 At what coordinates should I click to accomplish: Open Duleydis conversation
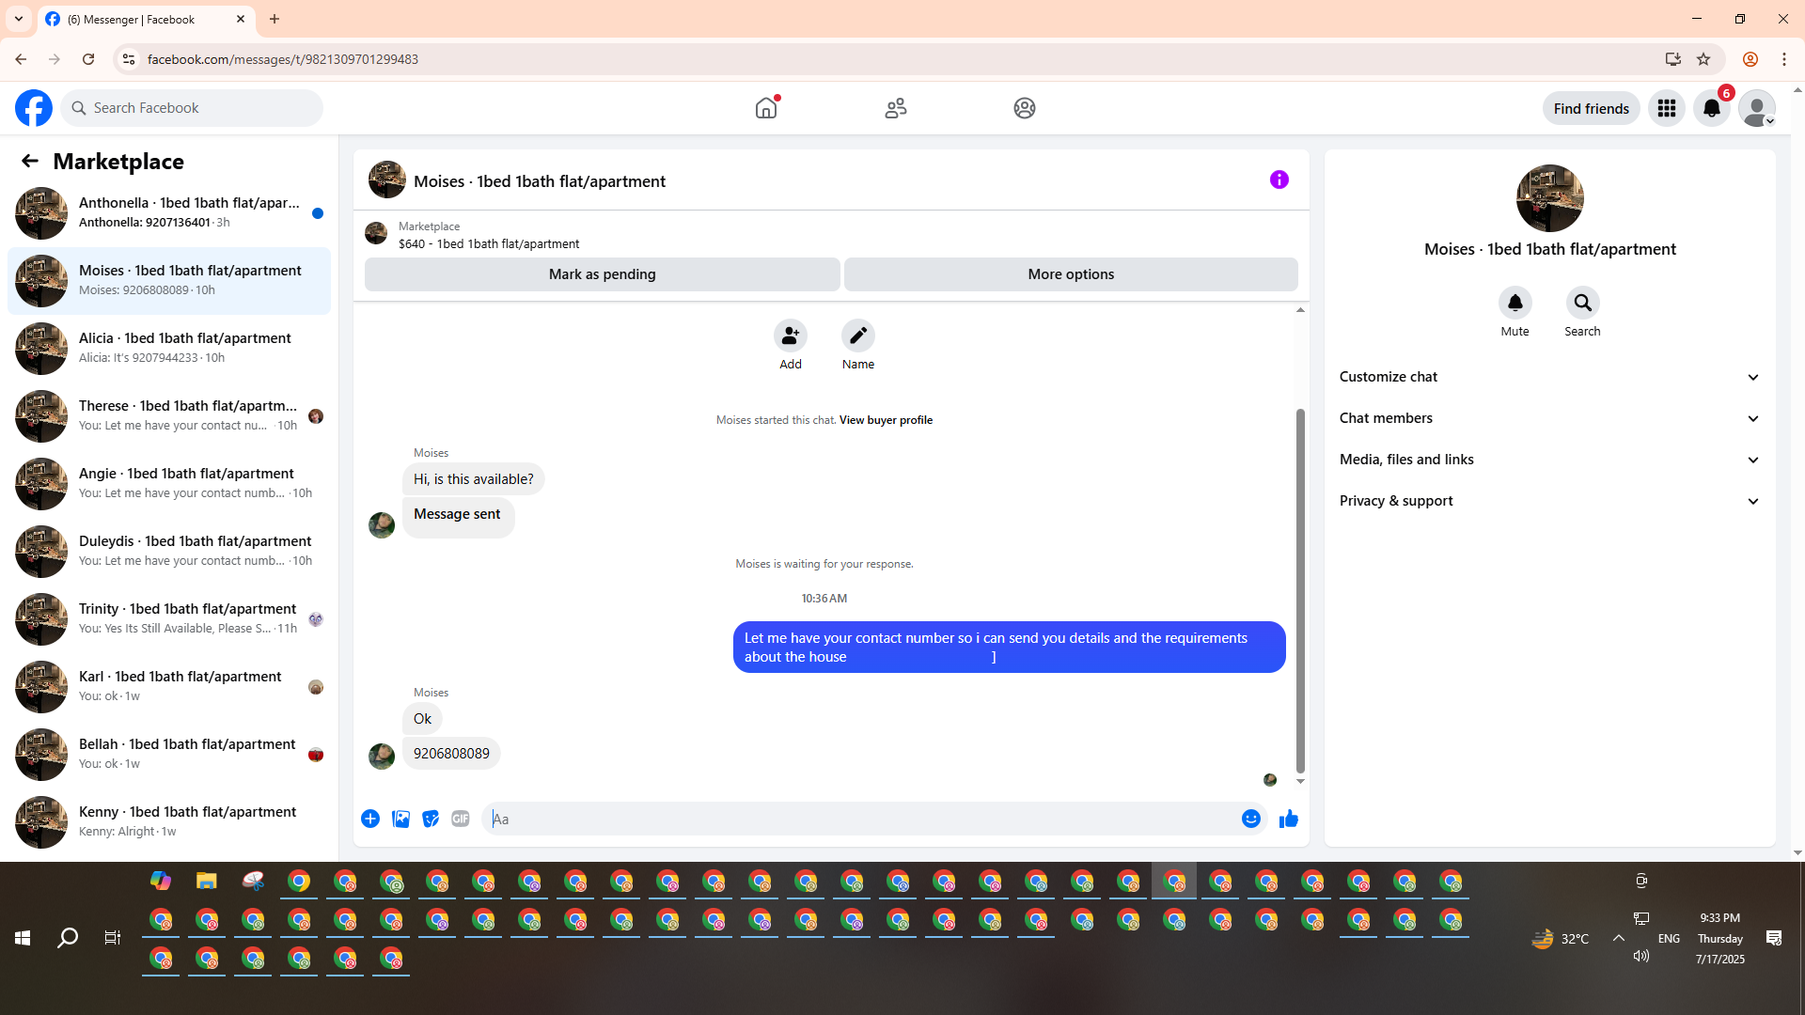(x=169, y=552)
